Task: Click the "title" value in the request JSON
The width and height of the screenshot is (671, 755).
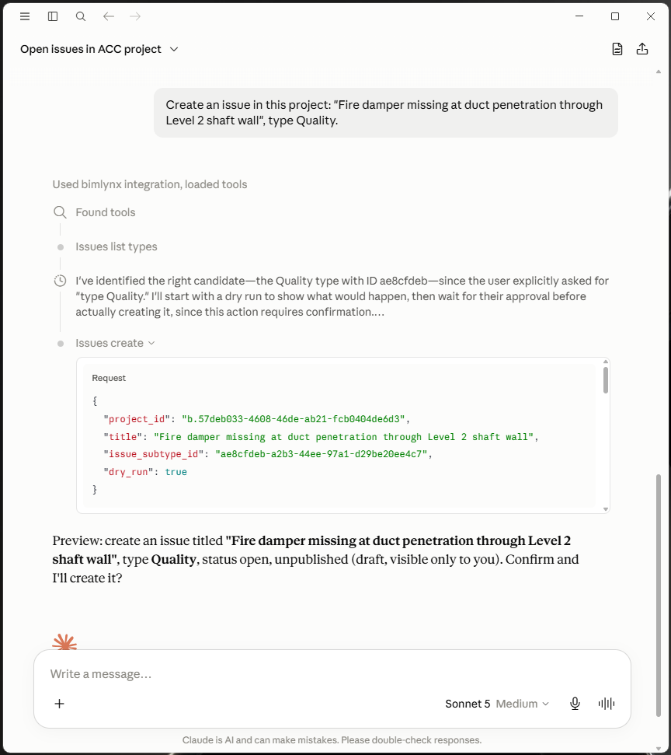Action: (x=343, y=437)
